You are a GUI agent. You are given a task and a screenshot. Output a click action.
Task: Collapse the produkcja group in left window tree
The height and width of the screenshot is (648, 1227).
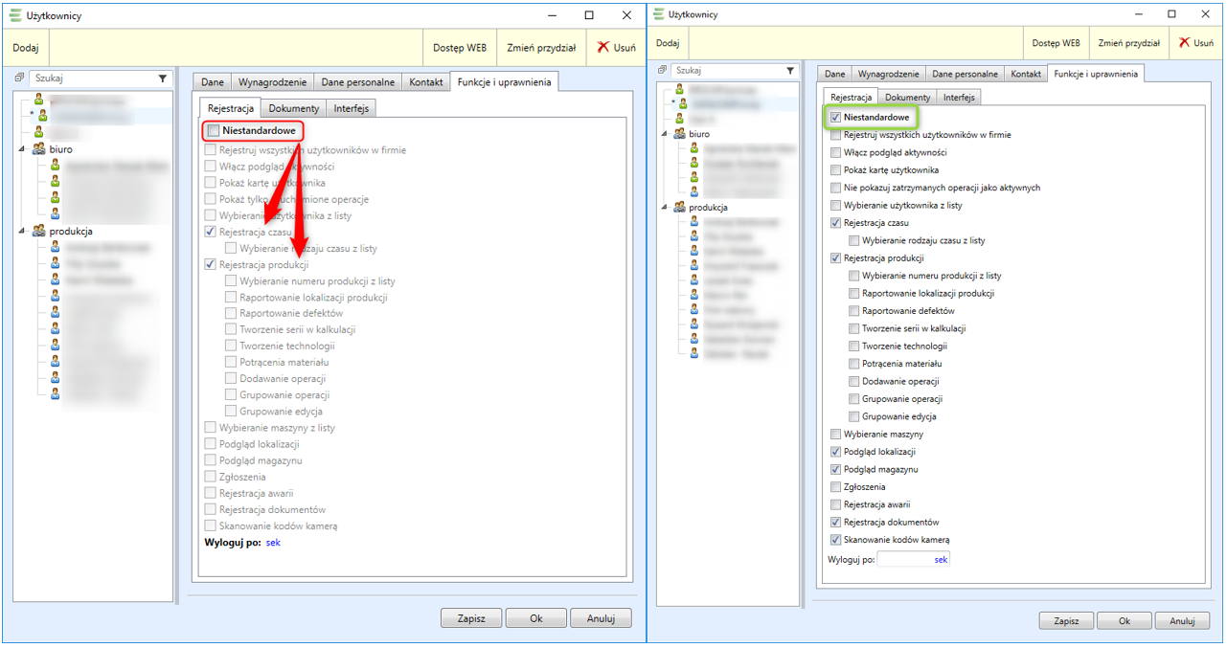pyautogui.click(x=22, y=231)
